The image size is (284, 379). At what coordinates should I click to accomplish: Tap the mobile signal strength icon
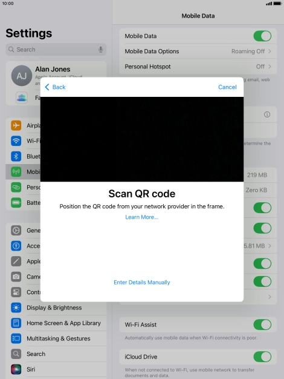point(269,4)
